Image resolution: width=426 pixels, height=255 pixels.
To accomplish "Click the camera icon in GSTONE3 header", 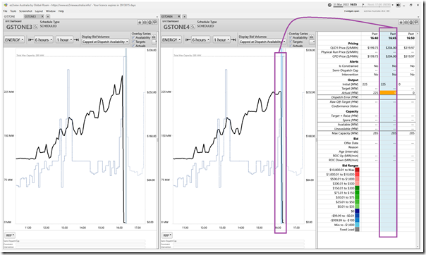I will [x=145, y=23].
